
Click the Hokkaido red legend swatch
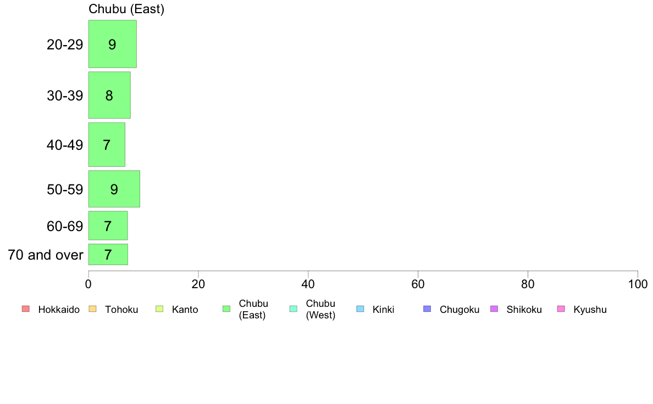[26, 308]
